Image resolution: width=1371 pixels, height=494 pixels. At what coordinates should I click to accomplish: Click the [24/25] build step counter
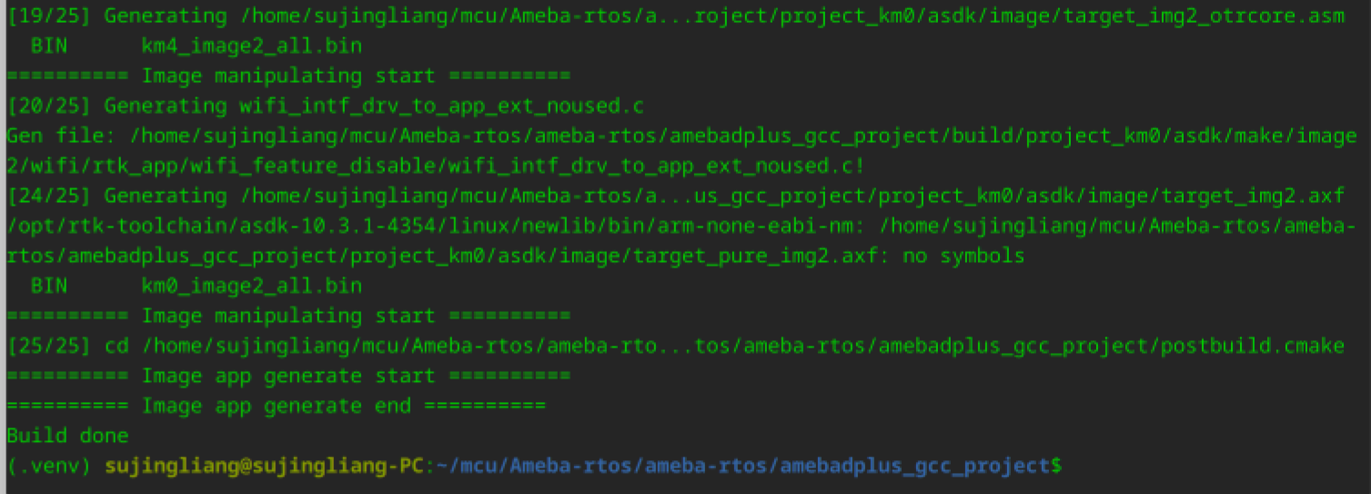tap(49, 197)
